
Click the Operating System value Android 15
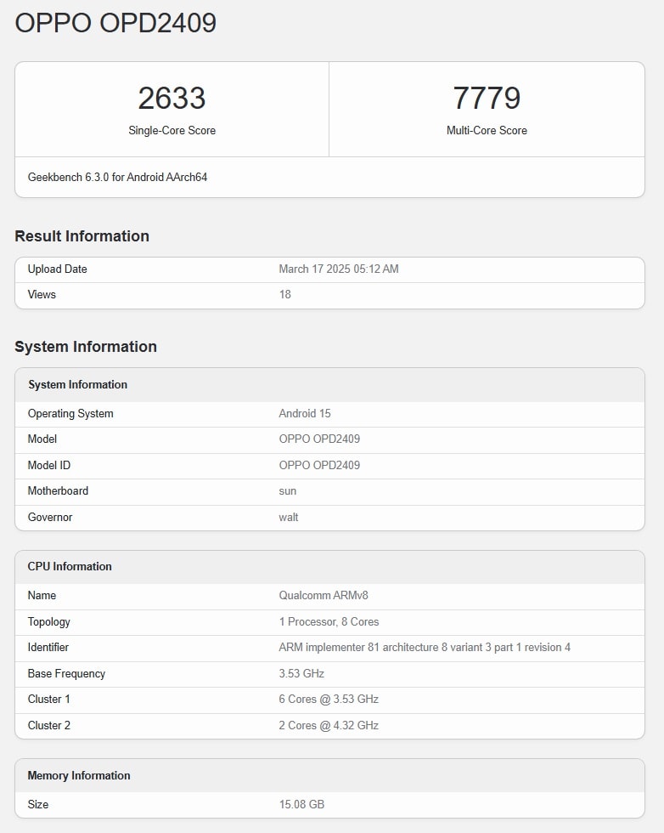pos(305,414)
